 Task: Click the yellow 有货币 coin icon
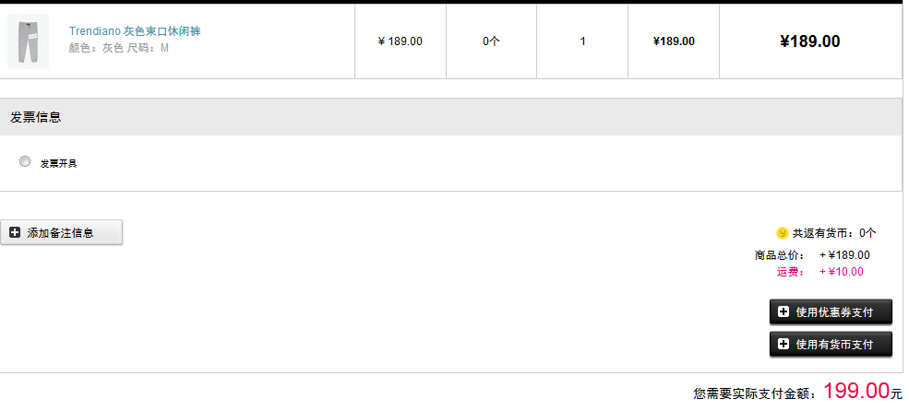click(782, 233)
